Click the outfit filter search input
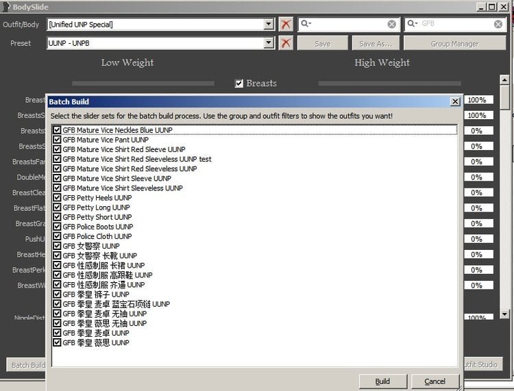 pyautogui.click(x=349, y=24)
